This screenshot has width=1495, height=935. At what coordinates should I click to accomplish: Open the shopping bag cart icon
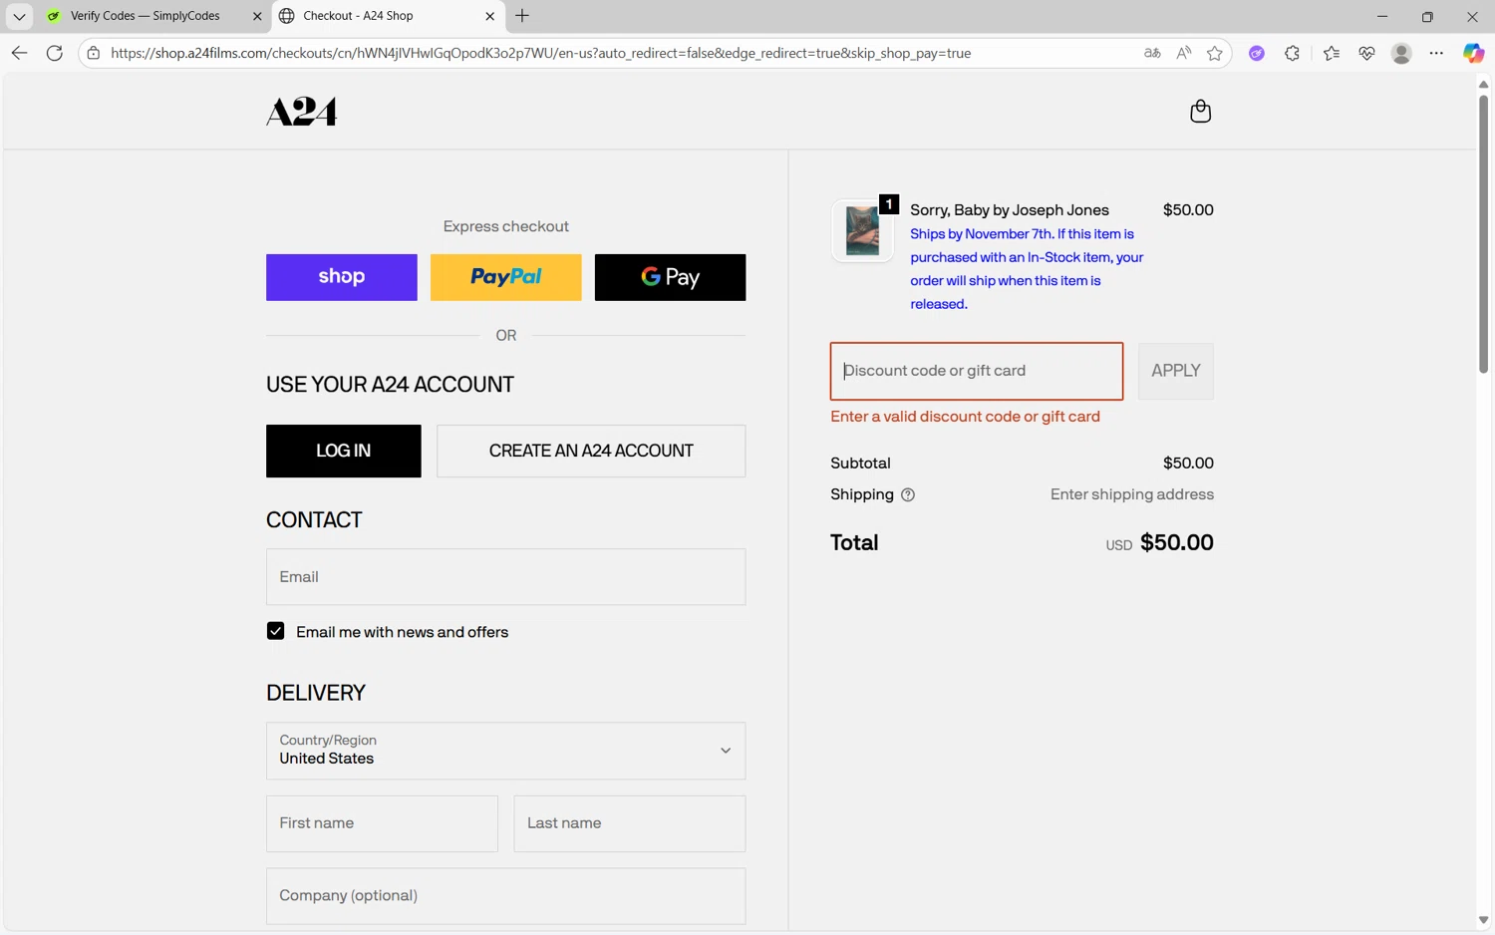(1200, 111)
